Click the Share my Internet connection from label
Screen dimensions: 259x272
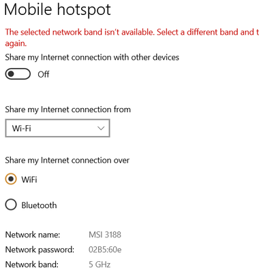coord(68,109)
